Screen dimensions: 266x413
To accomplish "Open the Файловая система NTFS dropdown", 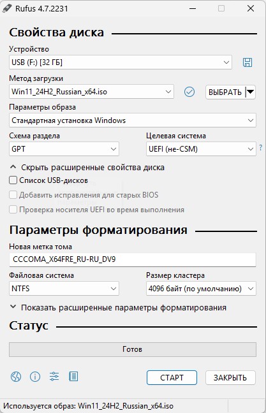I will (x=64, y=289).
